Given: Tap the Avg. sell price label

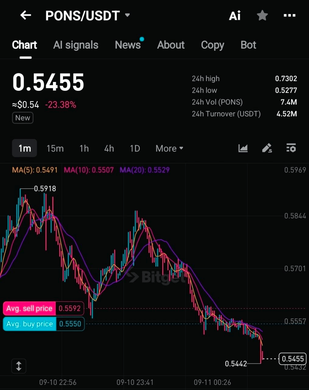Looking at the screenshot, I should pos(30,308).
